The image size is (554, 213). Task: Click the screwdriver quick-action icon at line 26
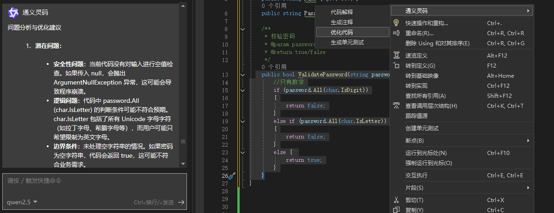(x=231, y=176)
